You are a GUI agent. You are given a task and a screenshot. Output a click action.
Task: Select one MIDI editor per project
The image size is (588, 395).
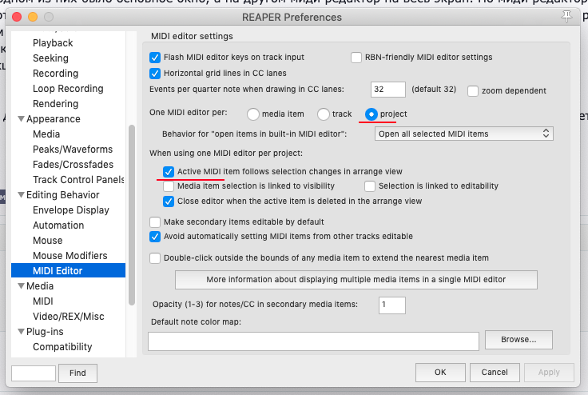click(x=371, y=114)
